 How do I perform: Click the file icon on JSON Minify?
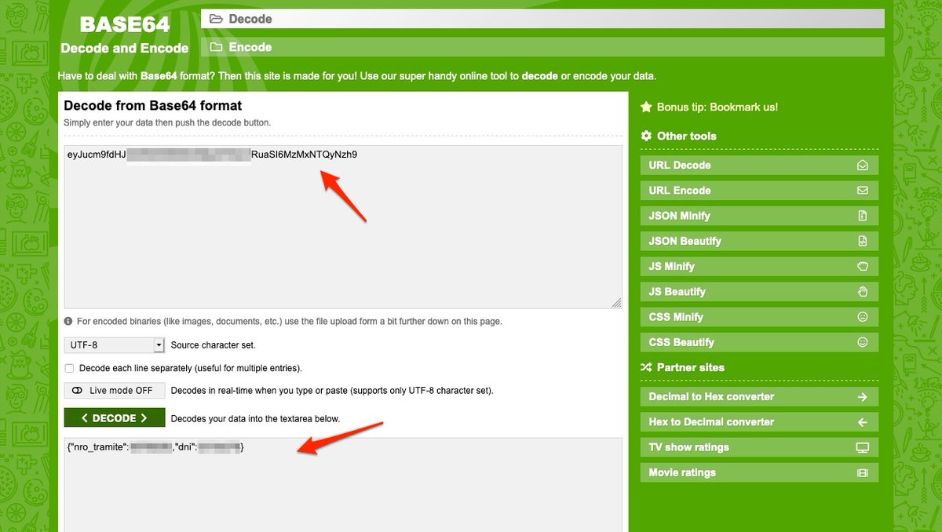point(863,216)
